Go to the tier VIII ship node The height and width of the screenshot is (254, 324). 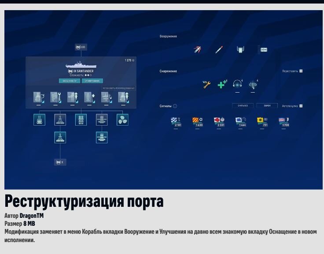81,48
